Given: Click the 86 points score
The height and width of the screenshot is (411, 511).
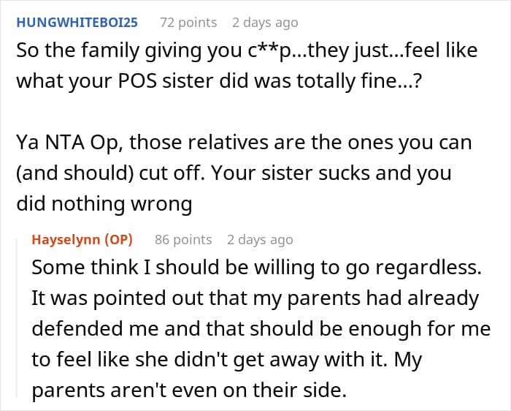Looking at the screenshot, I should click(x=183, y=240).
